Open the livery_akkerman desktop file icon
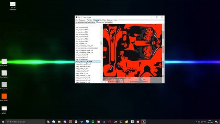This screenshot has width=220, height=124. 4,74
